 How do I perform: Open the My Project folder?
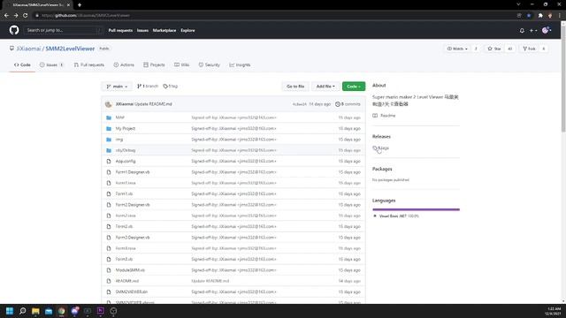[126, 128]
